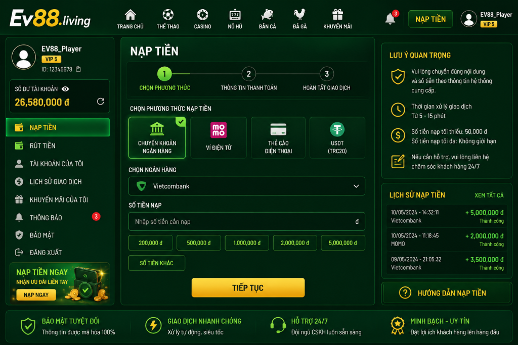The width and height of the screenshot is (518, 345).
Task: Choose the 5,000,000 đ quick amount
Action: pyautogui.click(x=343, y=243)
